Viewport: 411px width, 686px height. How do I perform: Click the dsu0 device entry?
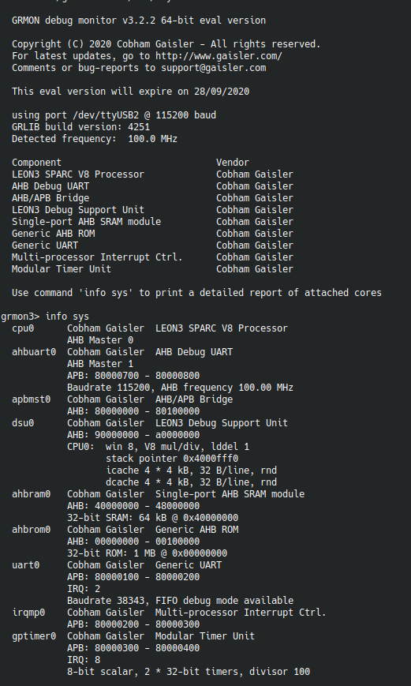coord(23,422)
